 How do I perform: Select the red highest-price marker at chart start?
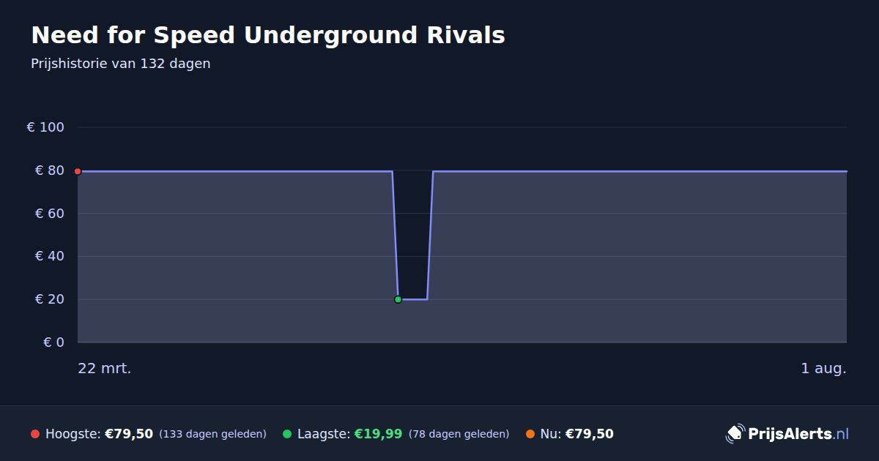tap(78, 171)
